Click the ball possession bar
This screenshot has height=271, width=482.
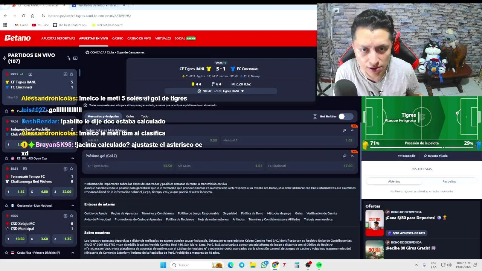422,148
